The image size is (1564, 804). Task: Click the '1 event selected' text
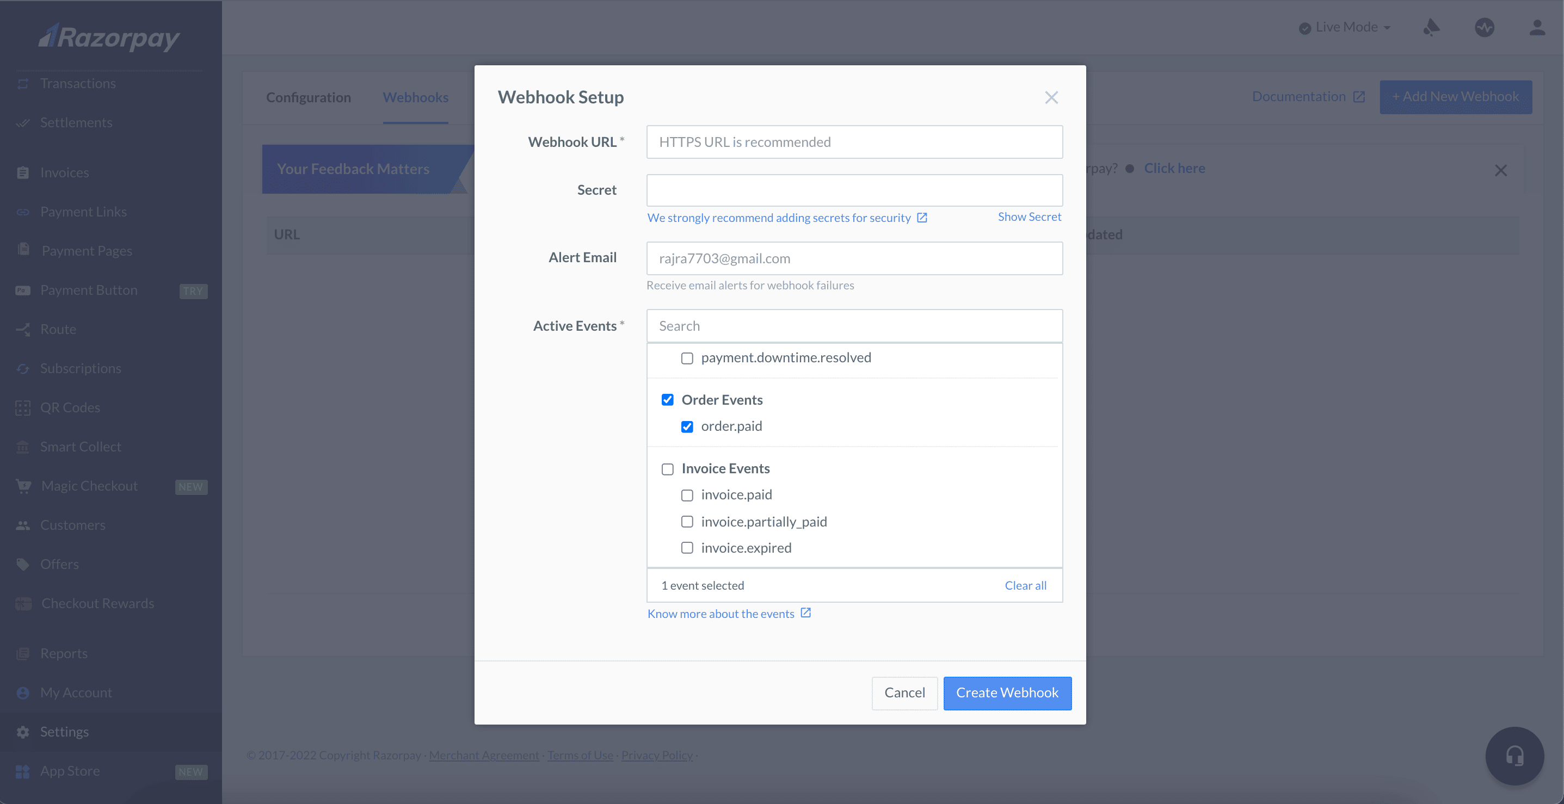(703, 585)
